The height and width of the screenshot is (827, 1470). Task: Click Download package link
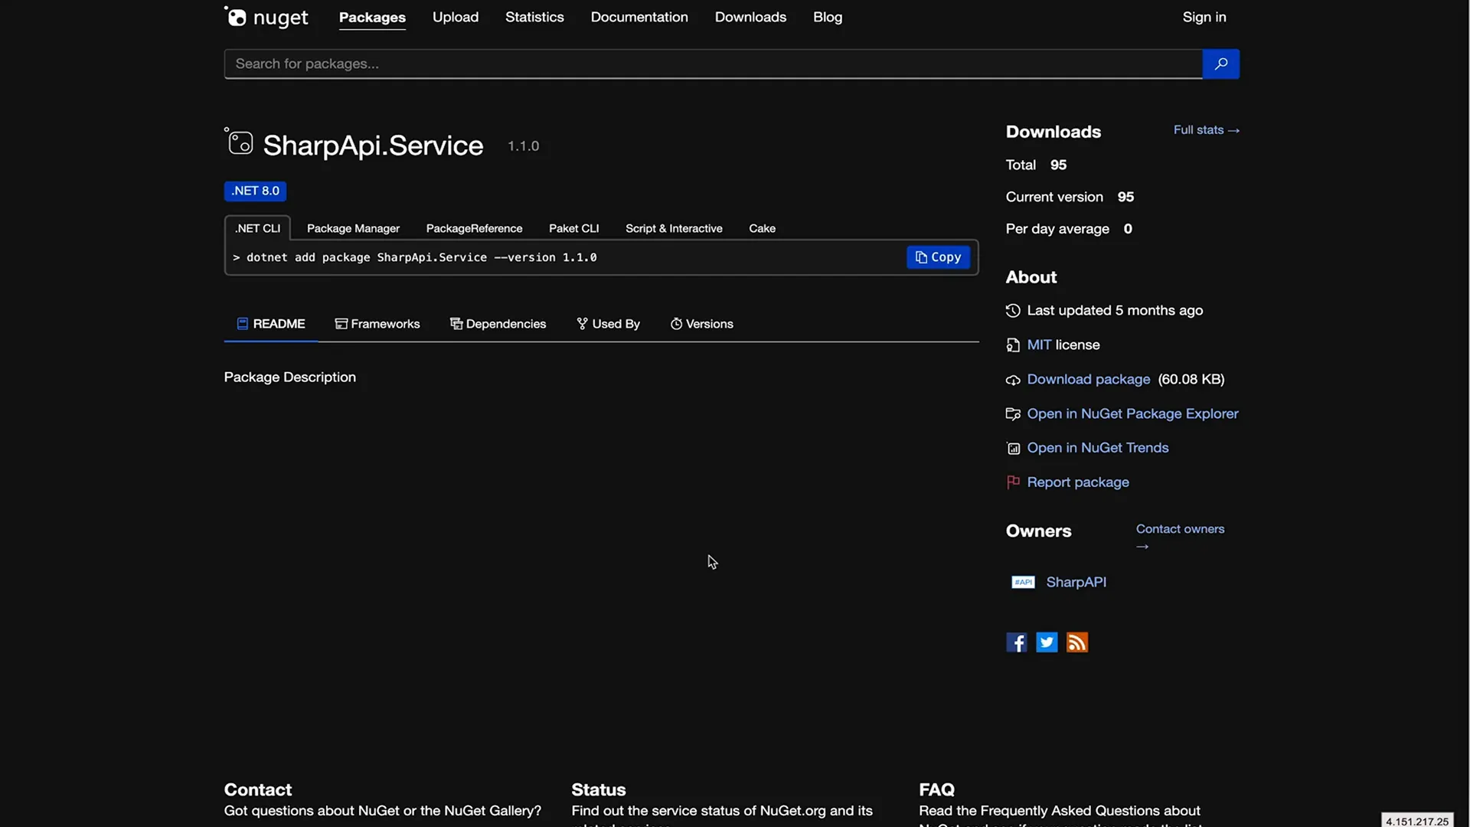[1088, 379]
